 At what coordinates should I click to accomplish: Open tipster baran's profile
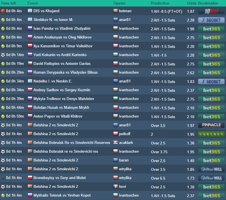click(124, 160)
